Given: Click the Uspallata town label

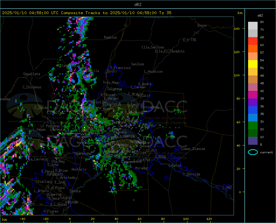Looking at the screenshot, I should pos(32,74).
